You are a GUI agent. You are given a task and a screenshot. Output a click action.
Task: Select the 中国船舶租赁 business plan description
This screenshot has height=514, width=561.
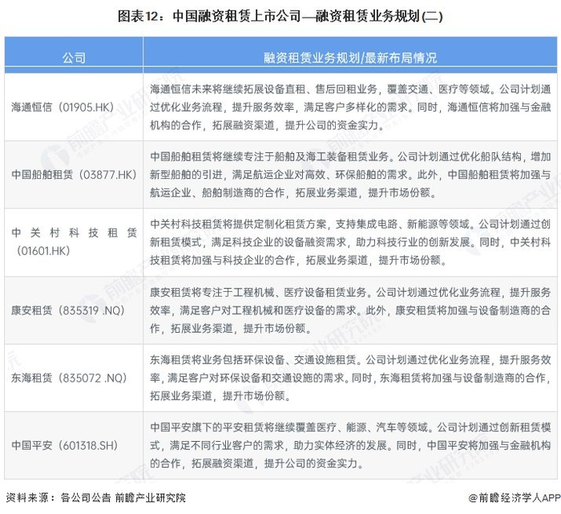point(350,175)
